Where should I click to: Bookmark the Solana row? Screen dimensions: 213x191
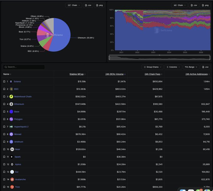pyautogui.click(x=4, y=81)
